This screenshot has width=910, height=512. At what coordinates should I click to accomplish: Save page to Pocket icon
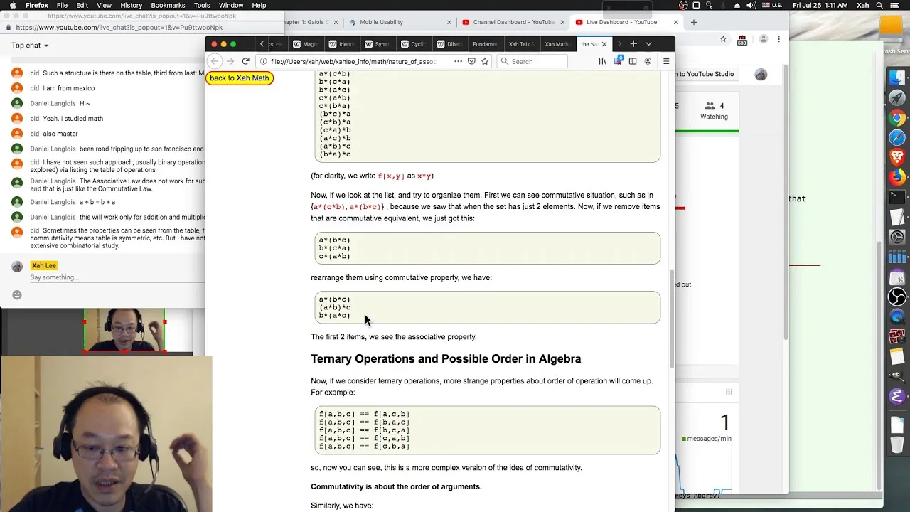(471, 61)
